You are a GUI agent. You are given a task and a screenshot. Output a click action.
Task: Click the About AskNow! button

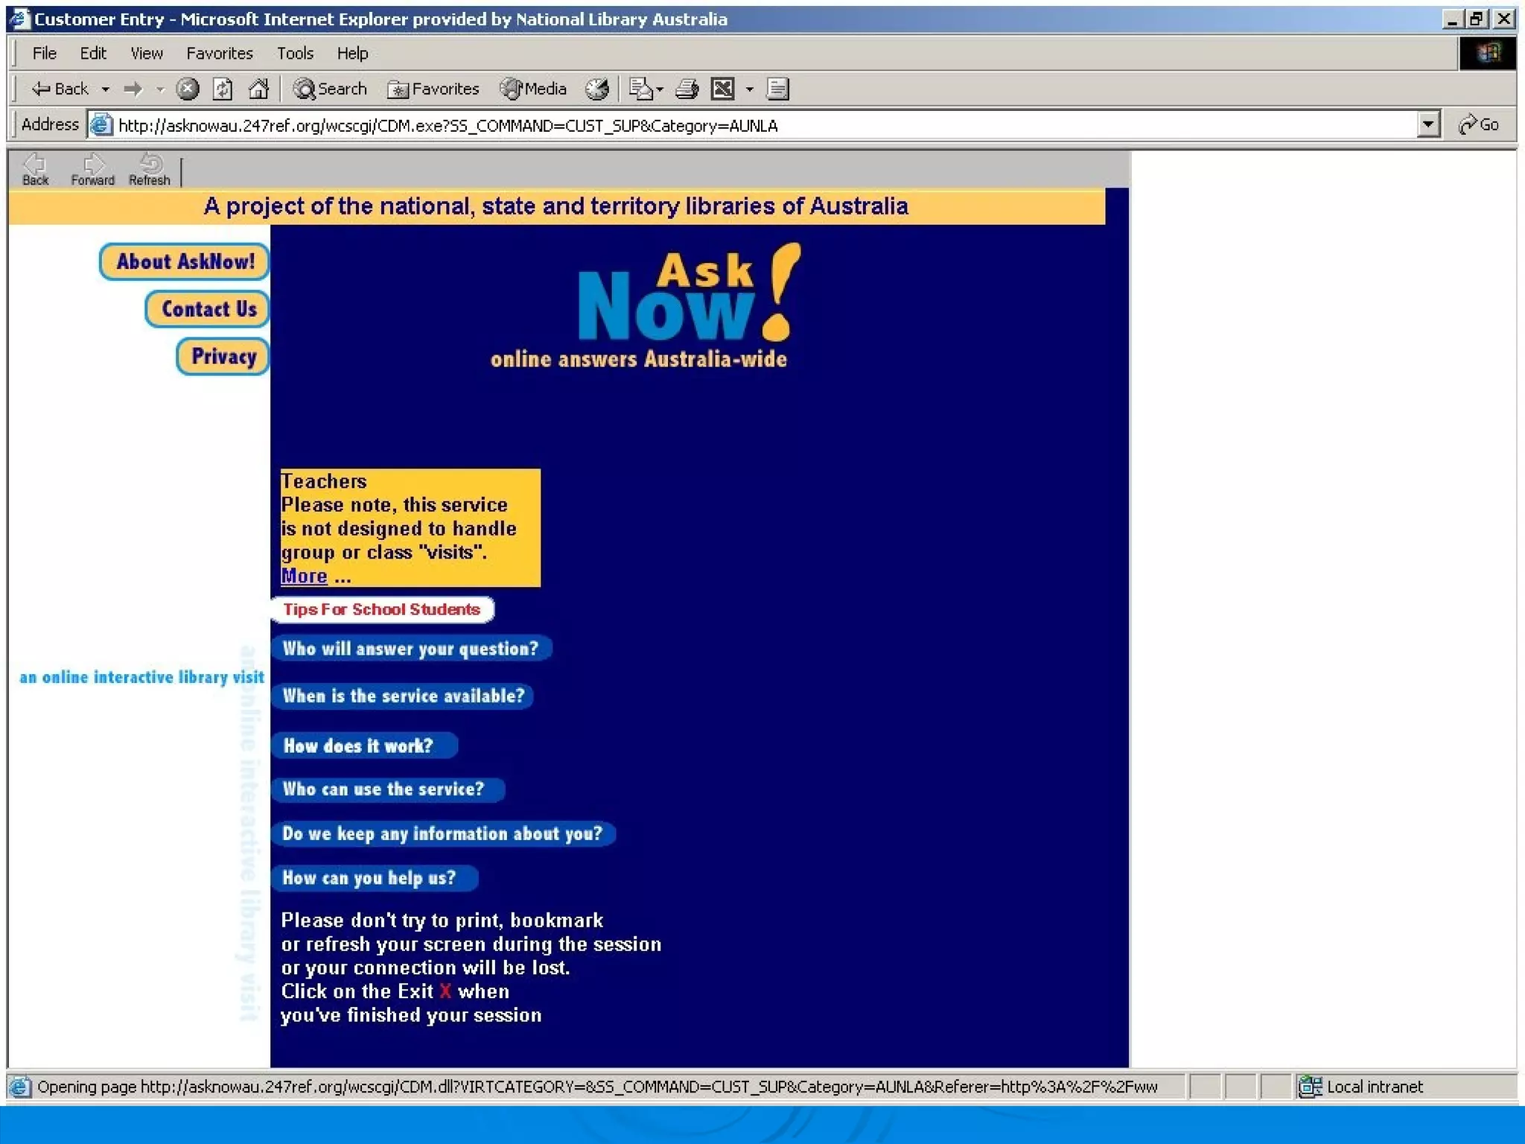185,261
